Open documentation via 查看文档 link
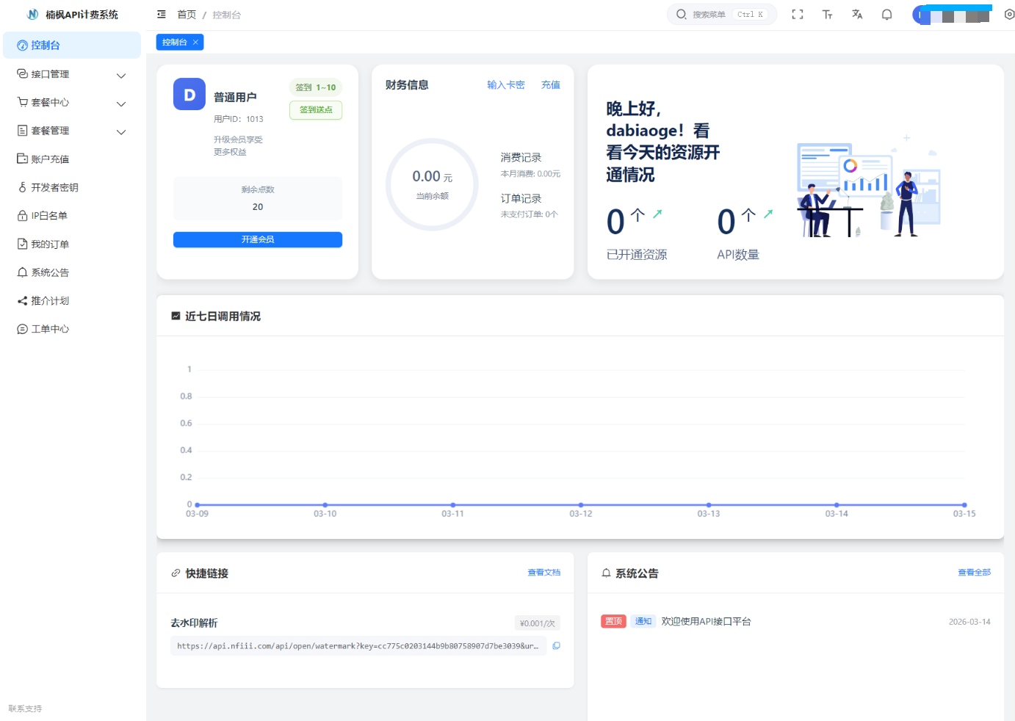Image resolution: width=1015 pixels, height=721 pixels. (543, 572)
